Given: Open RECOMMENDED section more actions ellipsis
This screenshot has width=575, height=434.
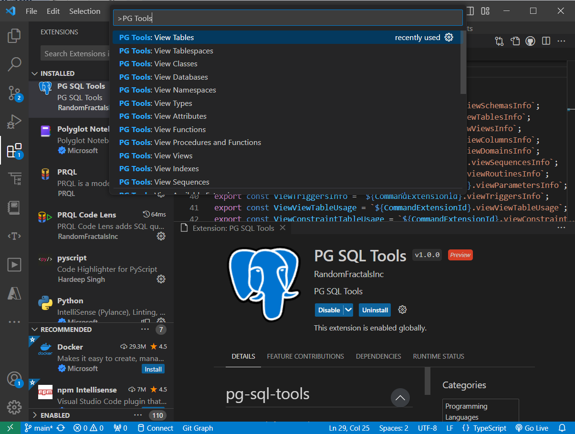Looking at the screenshot, I should point(145,329).
